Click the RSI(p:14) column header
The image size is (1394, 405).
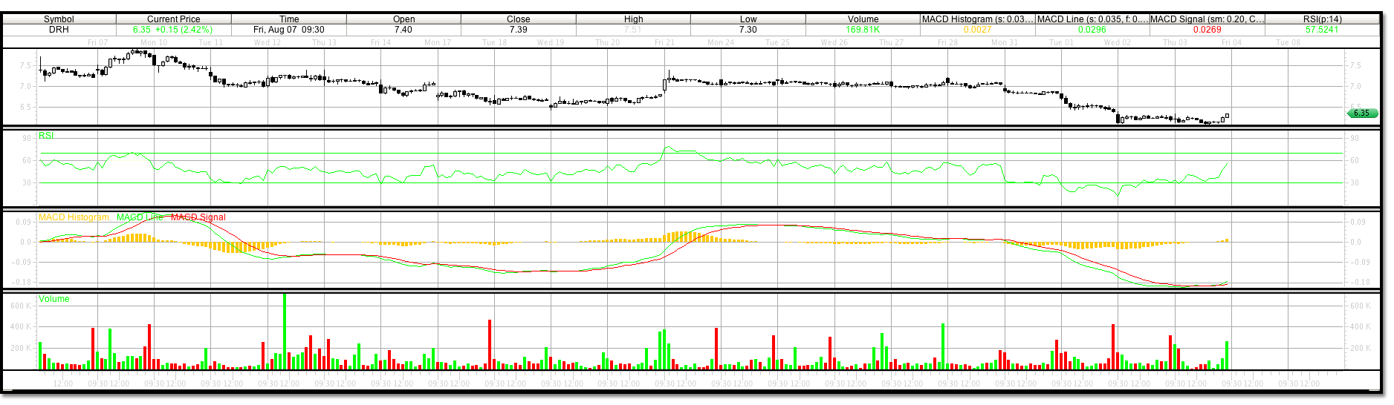(1322, 19)
